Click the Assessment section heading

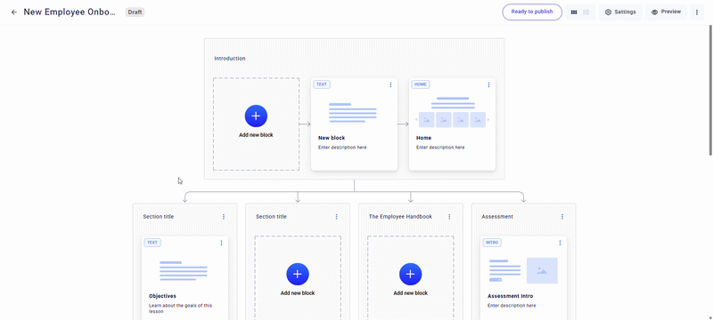(497, 217)
